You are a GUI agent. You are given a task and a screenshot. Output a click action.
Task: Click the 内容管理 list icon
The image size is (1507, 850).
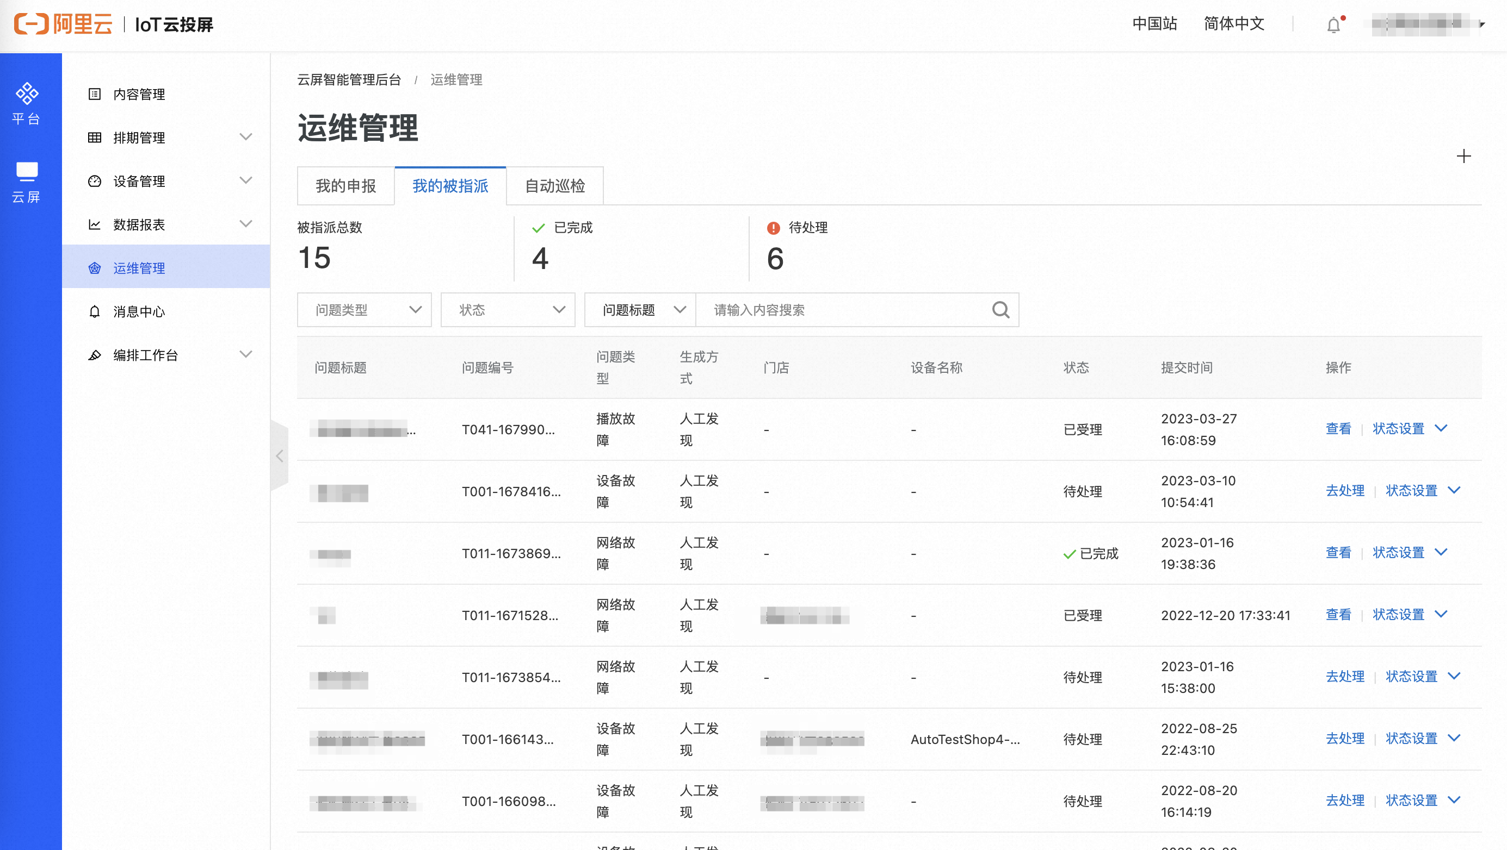pos(94,94)
